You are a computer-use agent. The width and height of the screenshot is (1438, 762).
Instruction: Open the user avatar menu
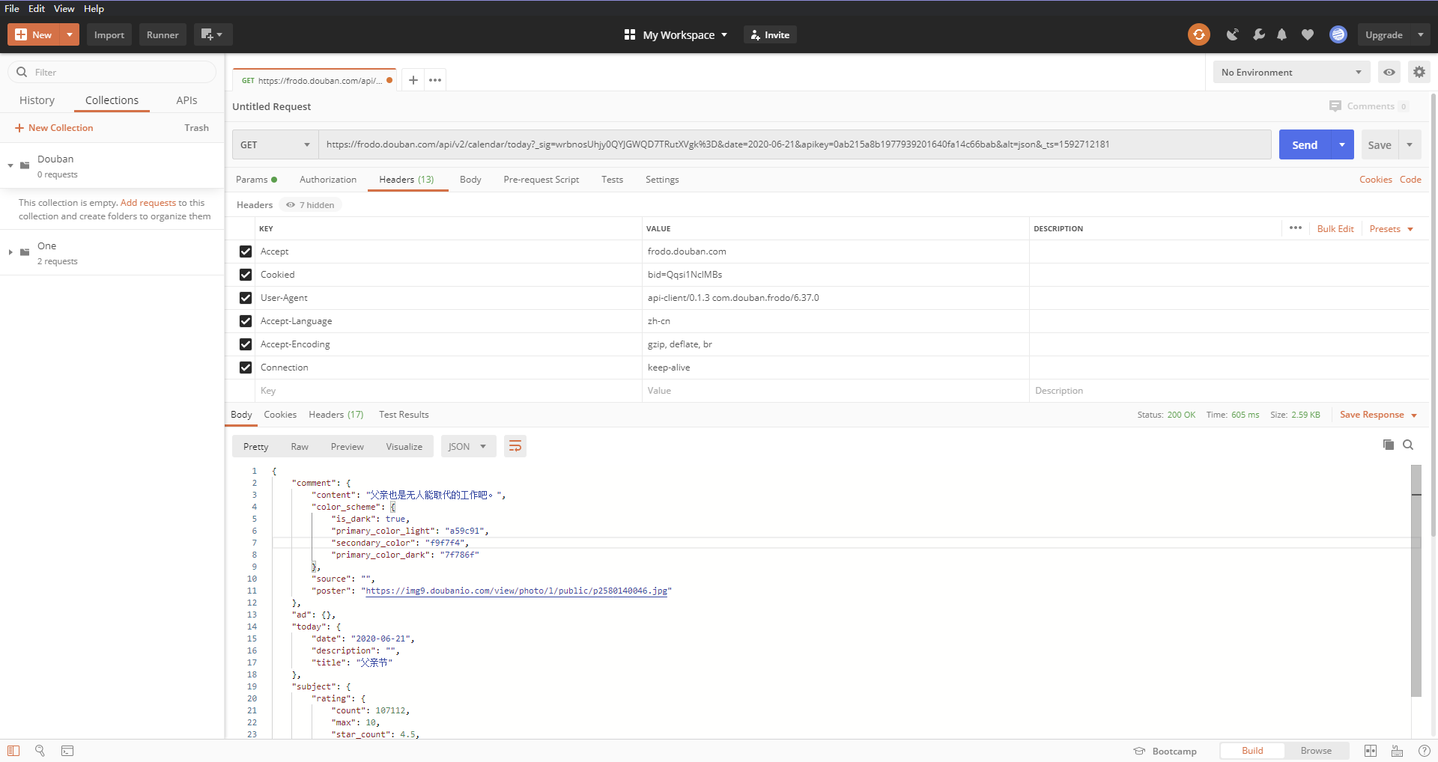tap(1338, 34)
